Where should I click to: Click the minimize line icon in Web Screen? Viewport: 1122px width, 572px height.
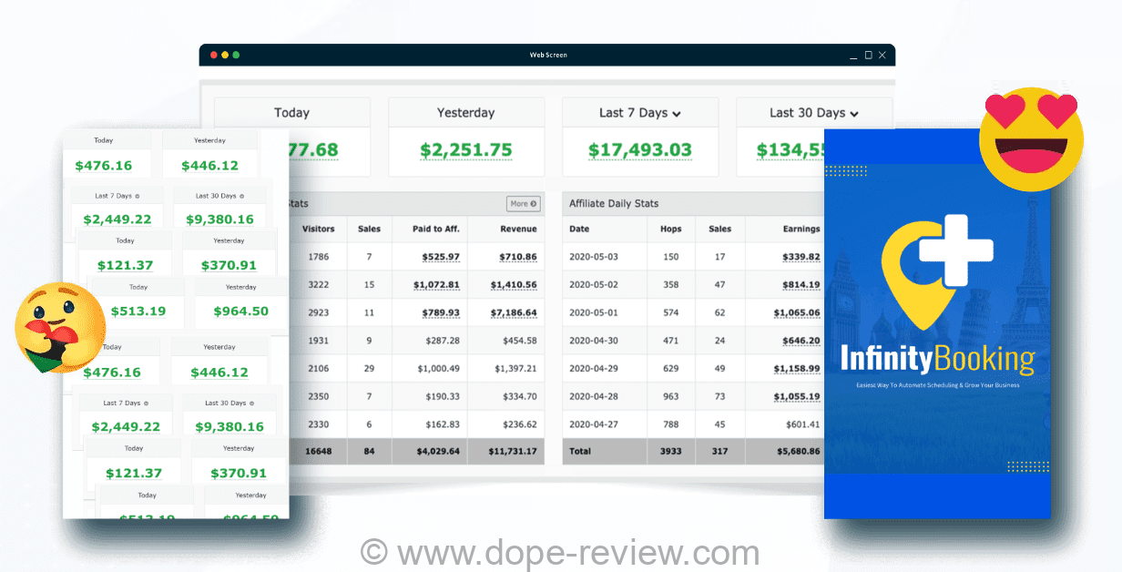[x=853, y=56]
